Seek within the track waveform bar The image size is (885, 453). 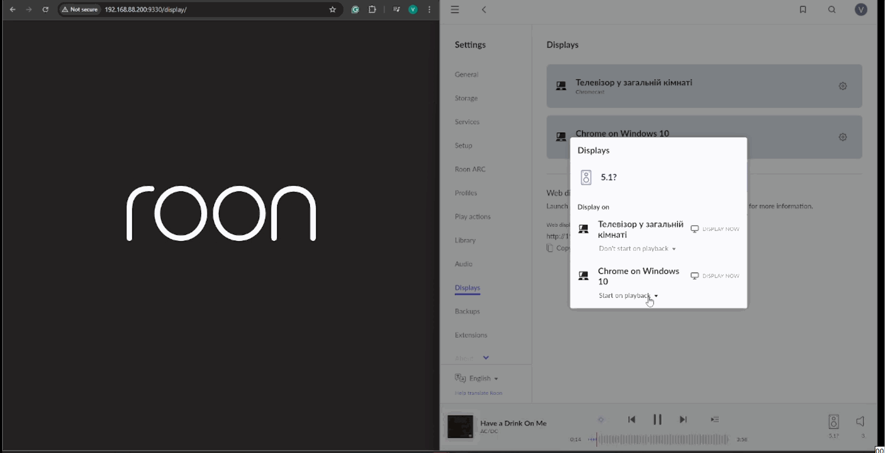tap(662, 440)
